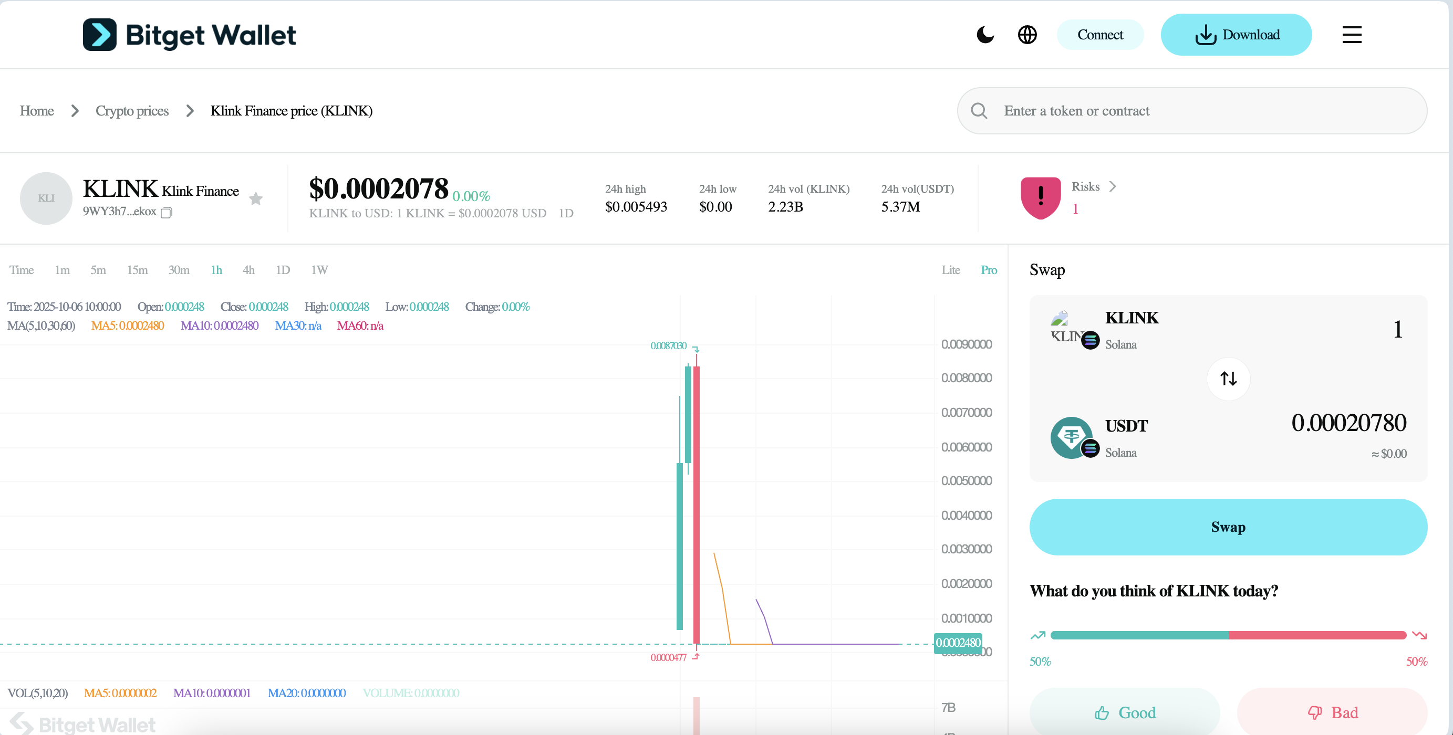Click the Connect wallet button
Viewport: 1453px width, 735px height.
[1099, 35]
